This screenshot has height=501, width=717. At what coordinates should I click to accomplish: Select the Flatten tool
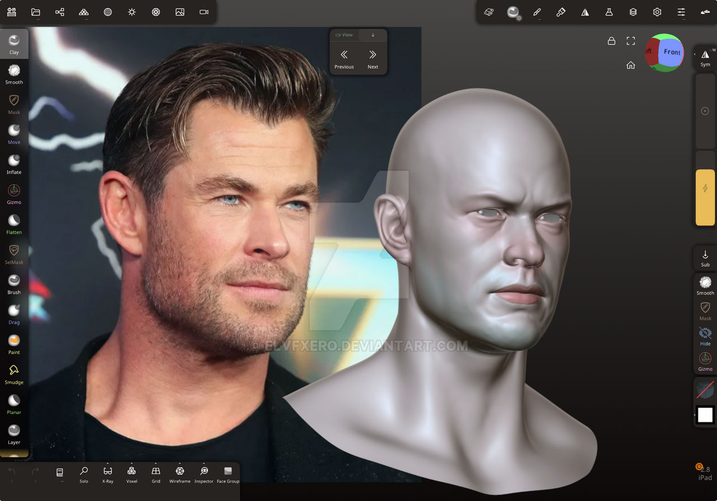(14, 224)
